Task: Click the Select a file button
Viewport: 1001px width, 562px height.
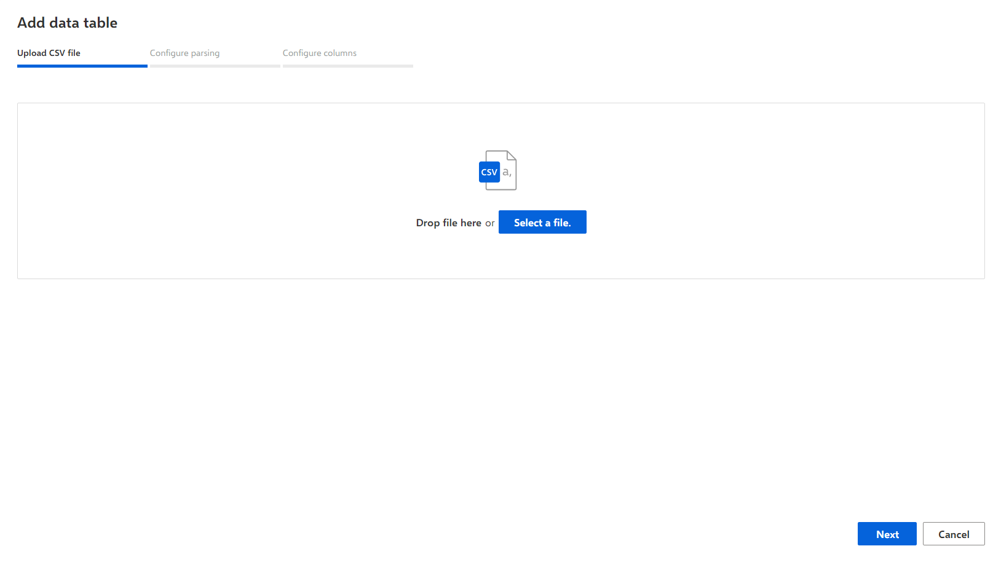Action: [542, 222]
